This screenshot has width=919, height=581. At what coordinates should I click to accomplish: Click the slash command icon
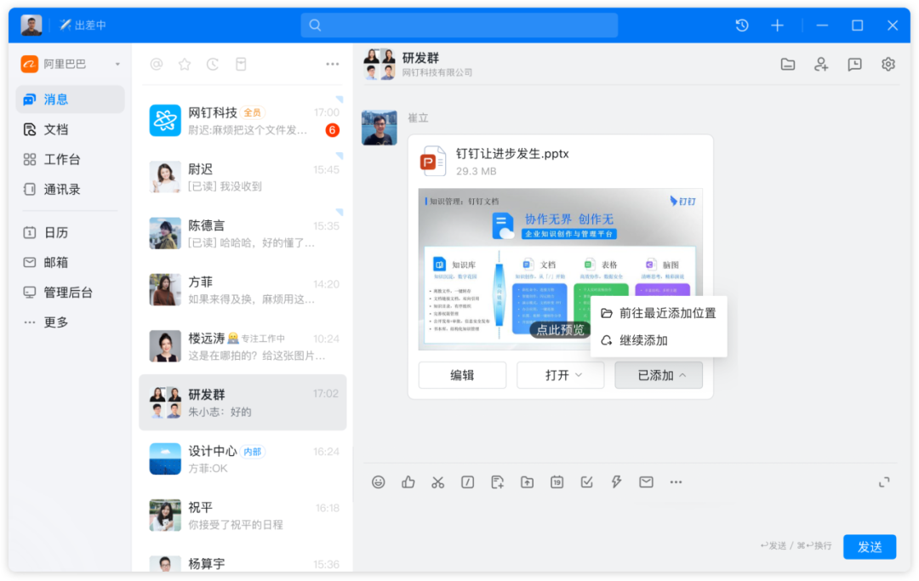pyautogui.click(x=468, y=482)
